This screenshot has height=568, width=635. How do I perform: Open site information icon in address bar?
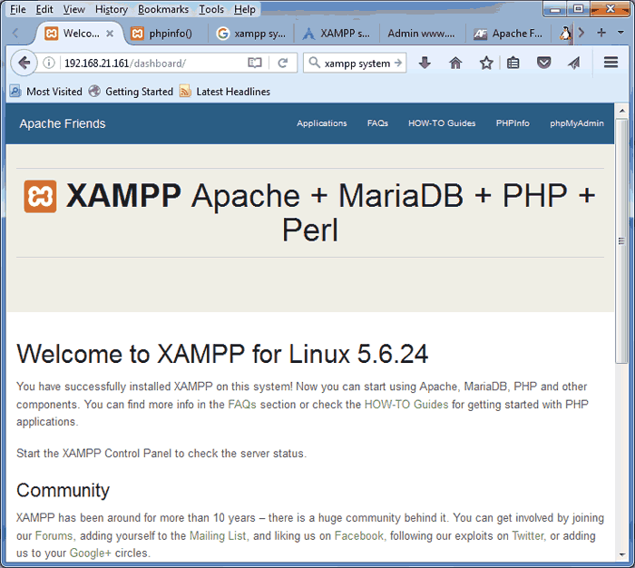[49, 63]
